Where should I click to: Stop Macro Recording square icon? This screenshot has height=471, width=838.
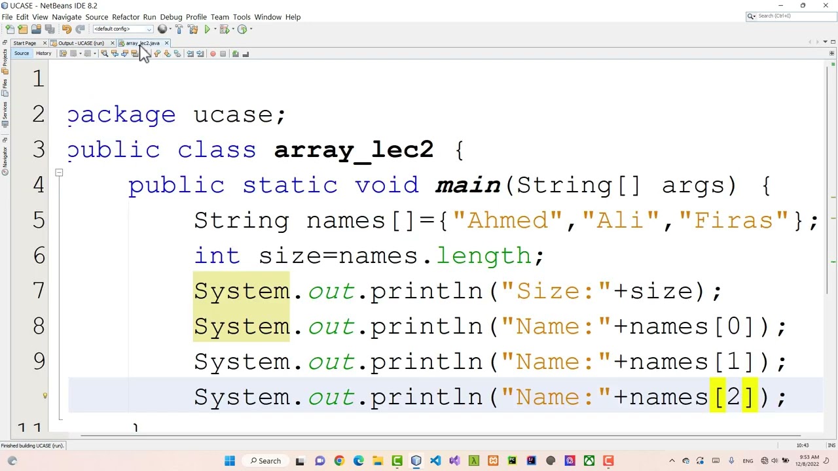click(x=223, y=54)
